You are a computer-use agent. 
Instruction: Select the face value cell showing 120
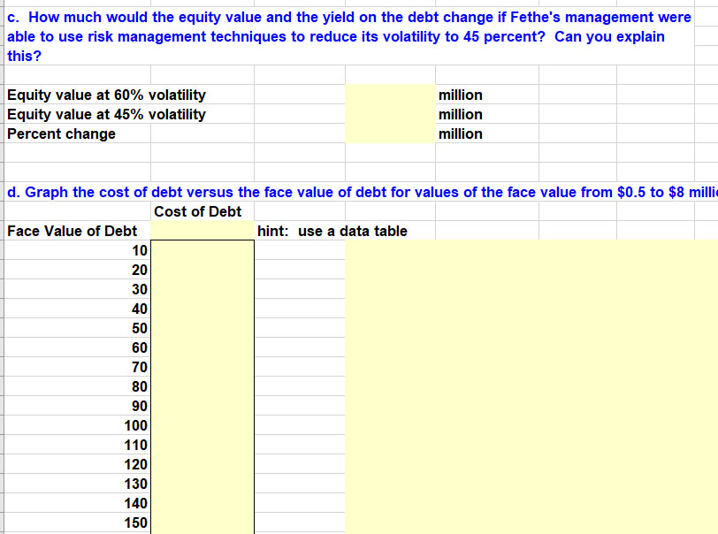(x=78, y=464)
